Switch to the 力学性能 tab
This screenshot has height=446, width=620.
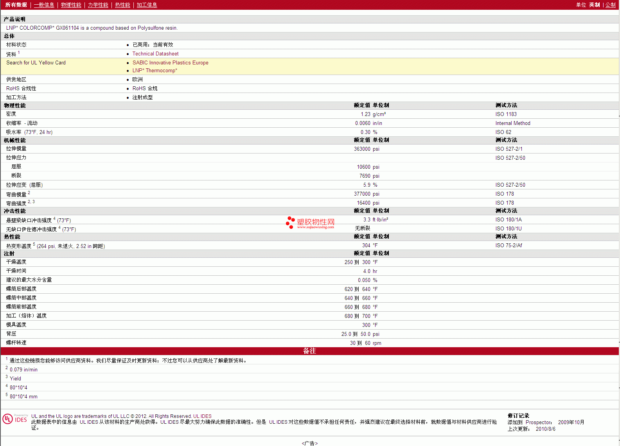pos(98,5)
